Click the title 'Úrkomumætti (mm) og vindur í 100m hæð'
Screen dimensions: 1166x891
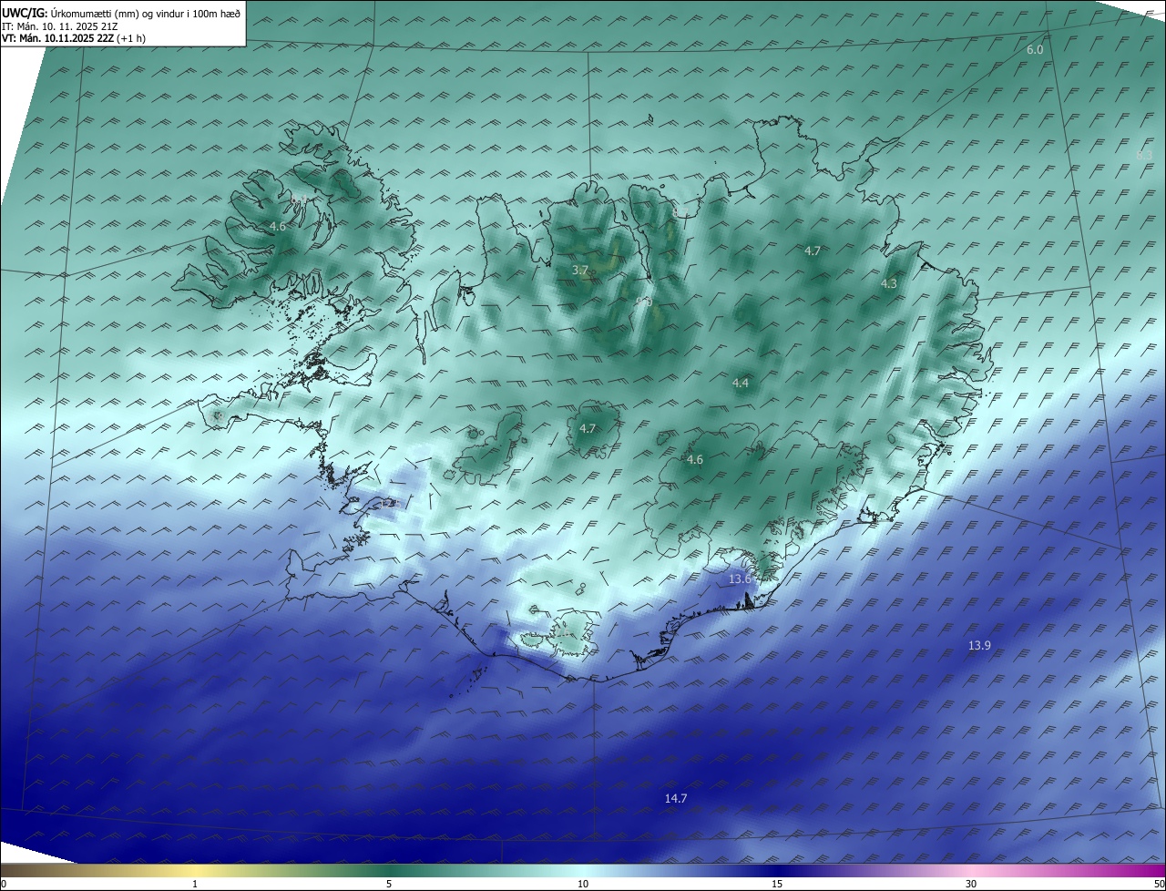tap(144, 14)
